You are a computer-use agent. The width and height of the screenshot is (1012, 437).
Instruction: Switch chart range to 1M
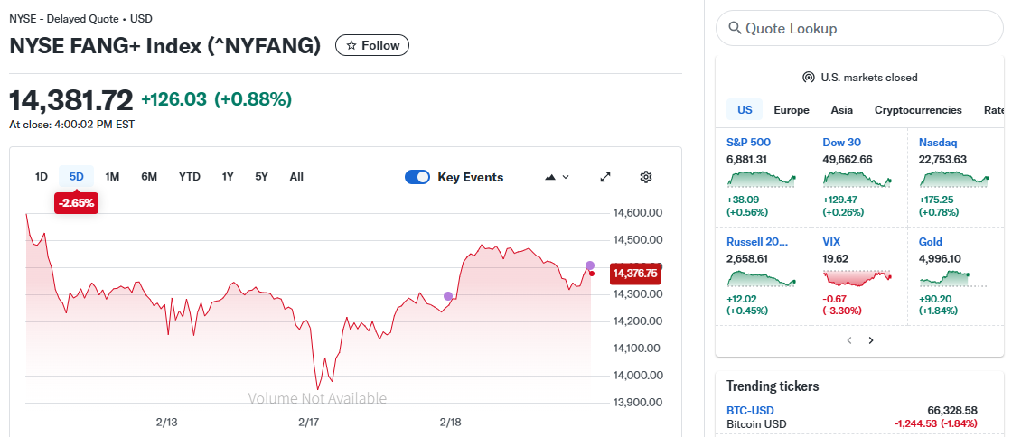point(112,177)
